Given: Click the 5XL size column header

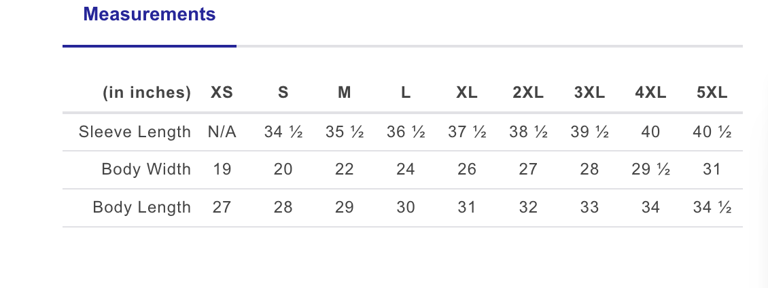Looking at the screenshot, I should [712, 93].
